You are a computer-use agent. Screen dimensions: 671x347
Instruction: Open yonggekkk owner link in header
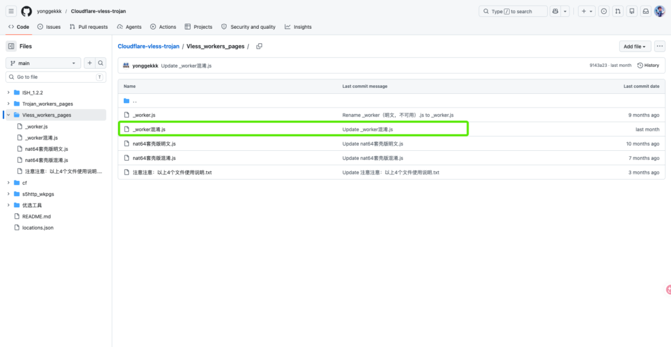[x=49, y=11]
